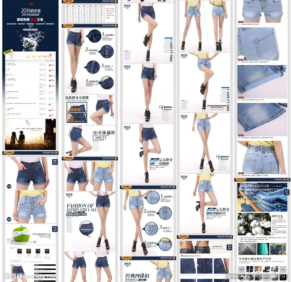Click the 细节说明 badge beside the jeans banner
291x282 pixels.
(229, 247)
